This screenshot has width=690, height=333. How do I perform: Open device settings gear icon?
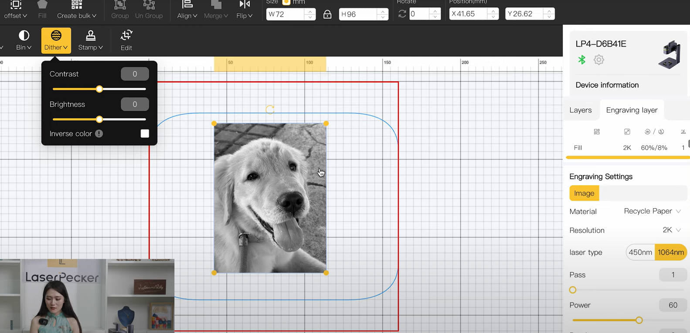599,60
